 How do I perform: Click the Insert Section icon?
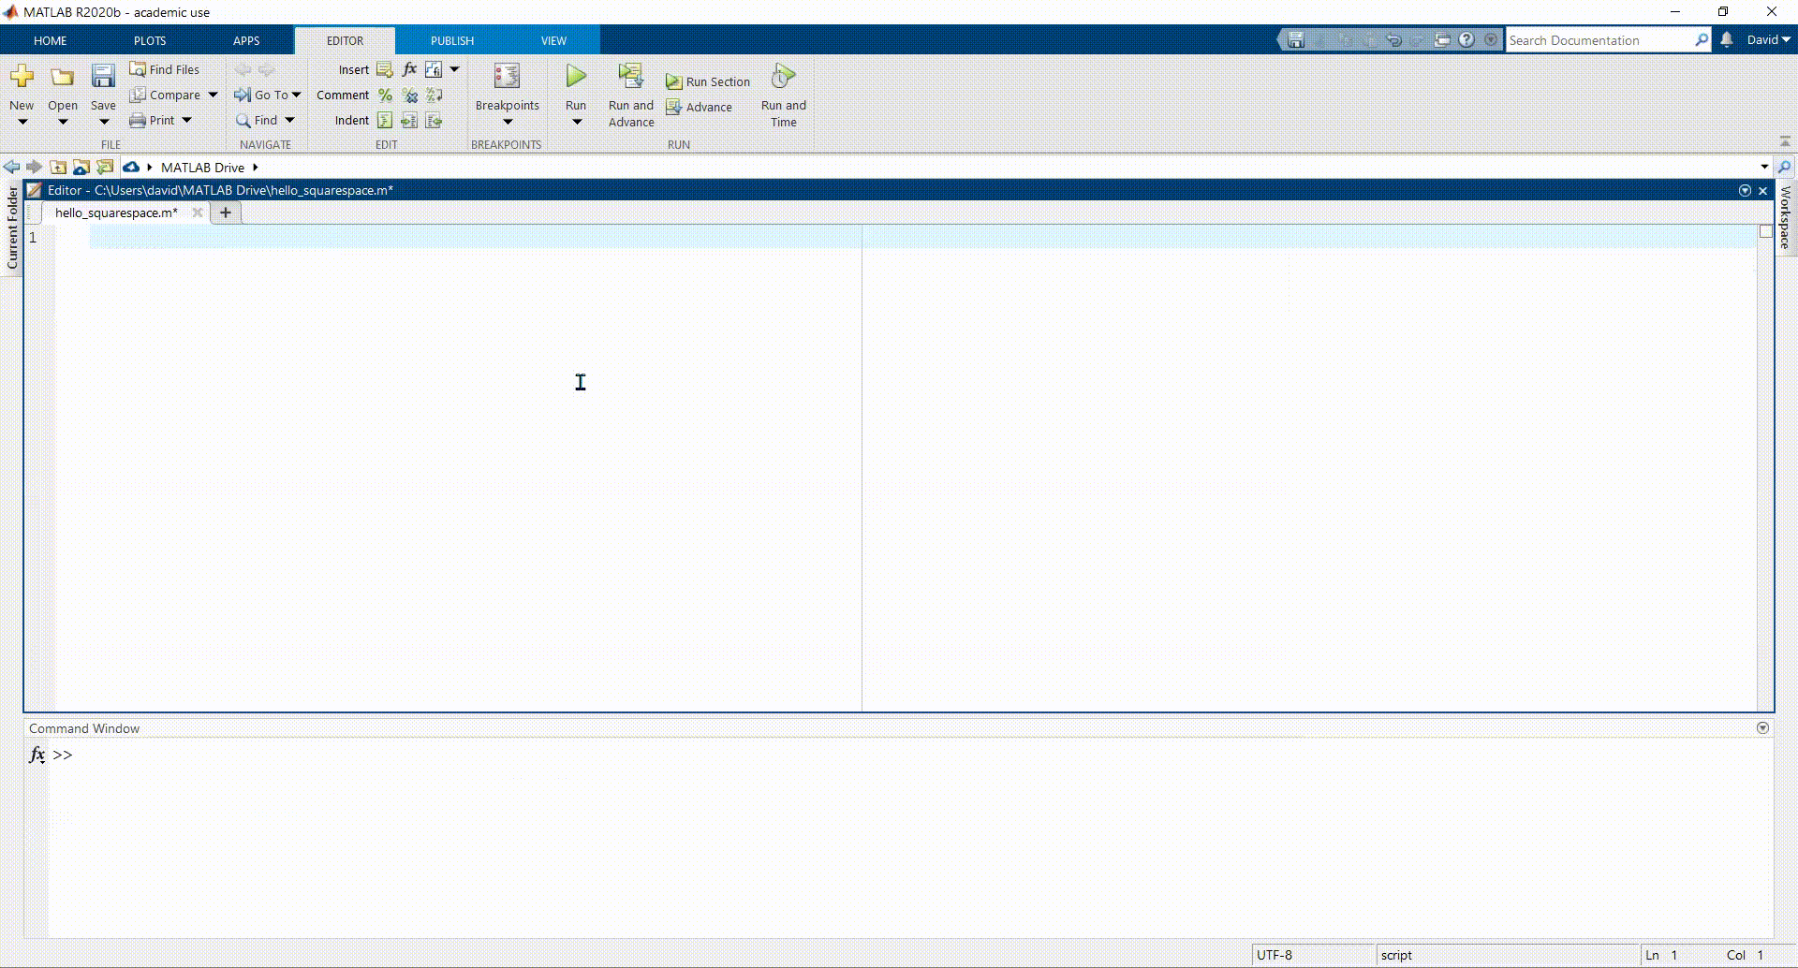click(x=385, y=69)
